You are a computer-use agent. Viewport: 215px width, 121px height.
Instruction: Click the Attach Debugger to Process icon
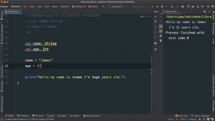(172, 6)
